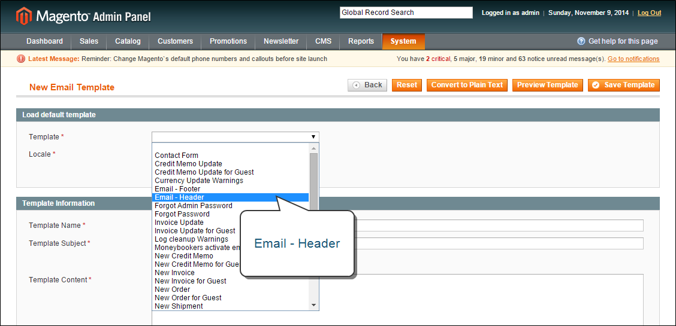Open the Catalog menu
This screenshot has width=676, height=326.
pos(128,41)
